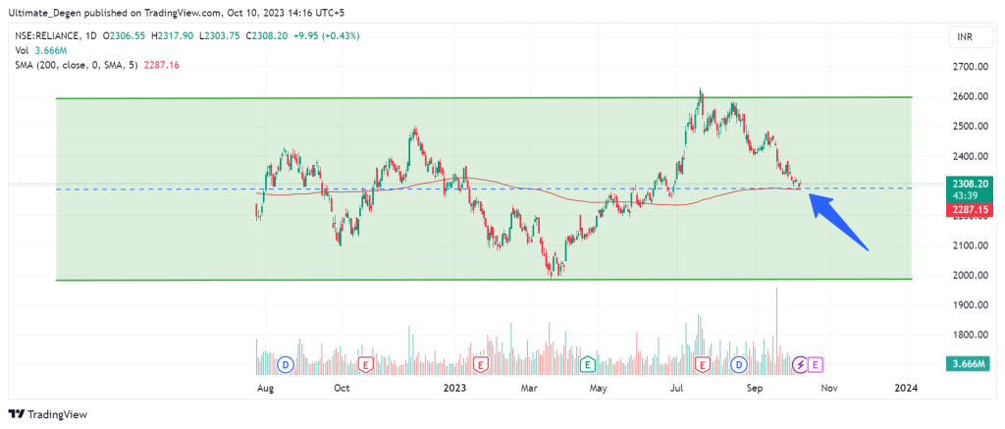Click the 1900.00 price axis label
Screen dimensions: 1005x429
(x=969, y=305)
